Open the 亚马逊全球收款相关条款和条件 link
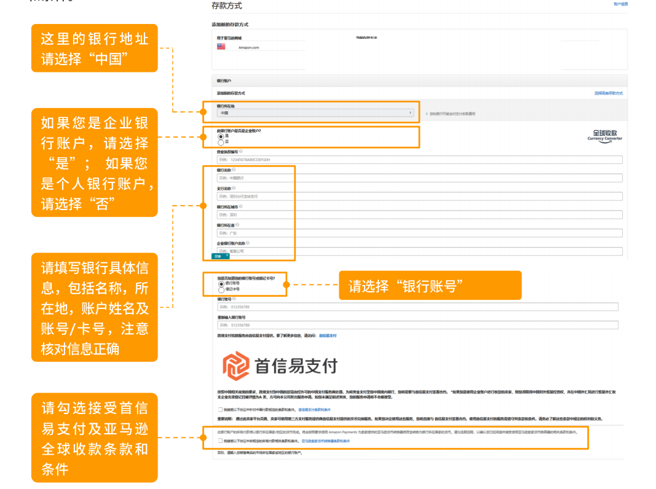 326,442
